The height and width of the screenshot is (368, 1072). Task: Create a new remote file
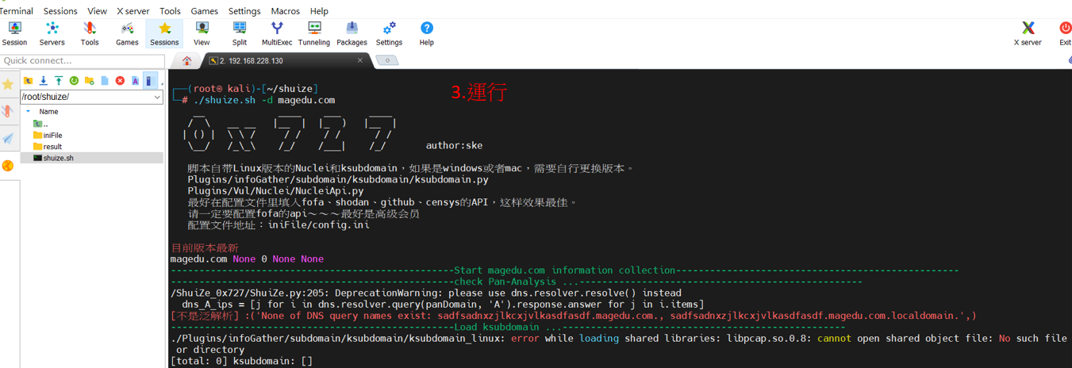point(105,81)
